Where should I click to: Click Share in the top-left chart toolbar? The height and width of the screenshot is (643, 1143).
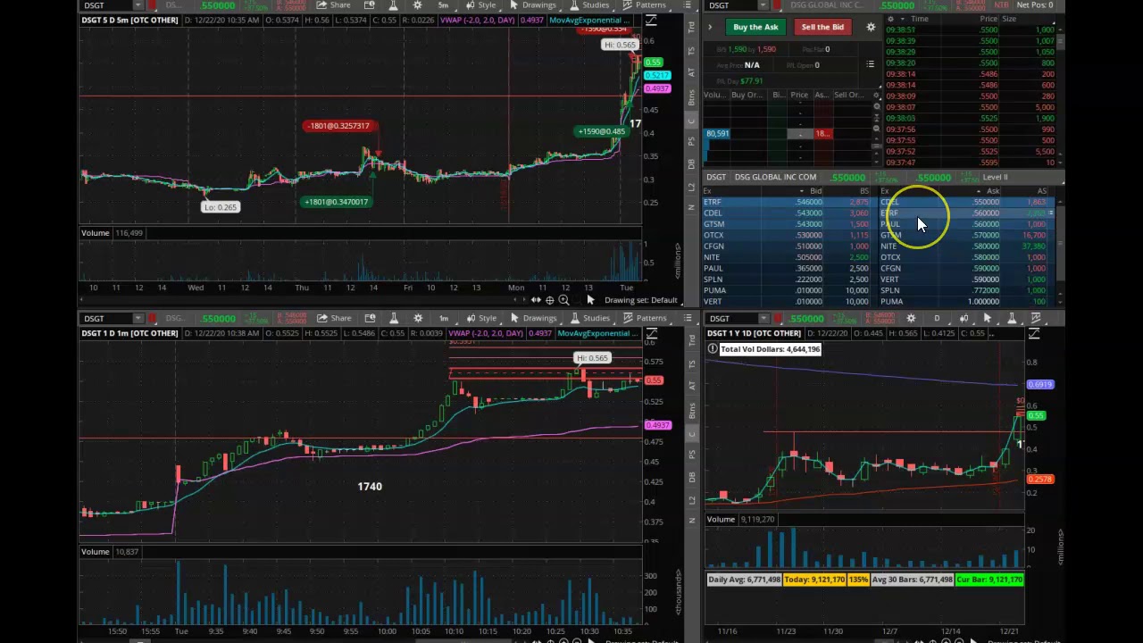click(x=334, y=5)
